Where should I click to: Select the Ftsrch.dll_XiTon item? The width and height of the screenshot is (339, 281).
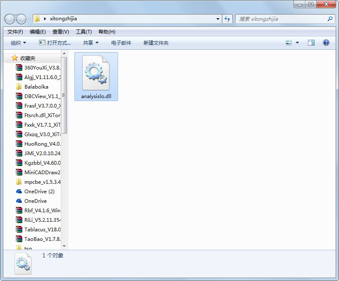click(x=38, y=115)
